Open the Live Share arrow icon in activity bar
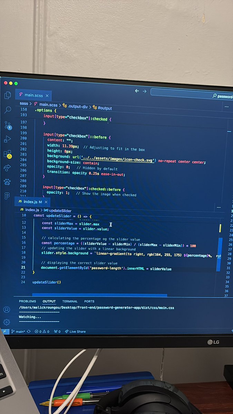 [7, 168]
